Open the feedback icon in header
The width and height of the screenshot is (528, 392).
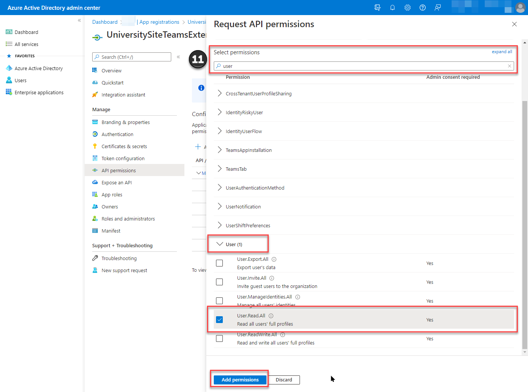(438, 8)
